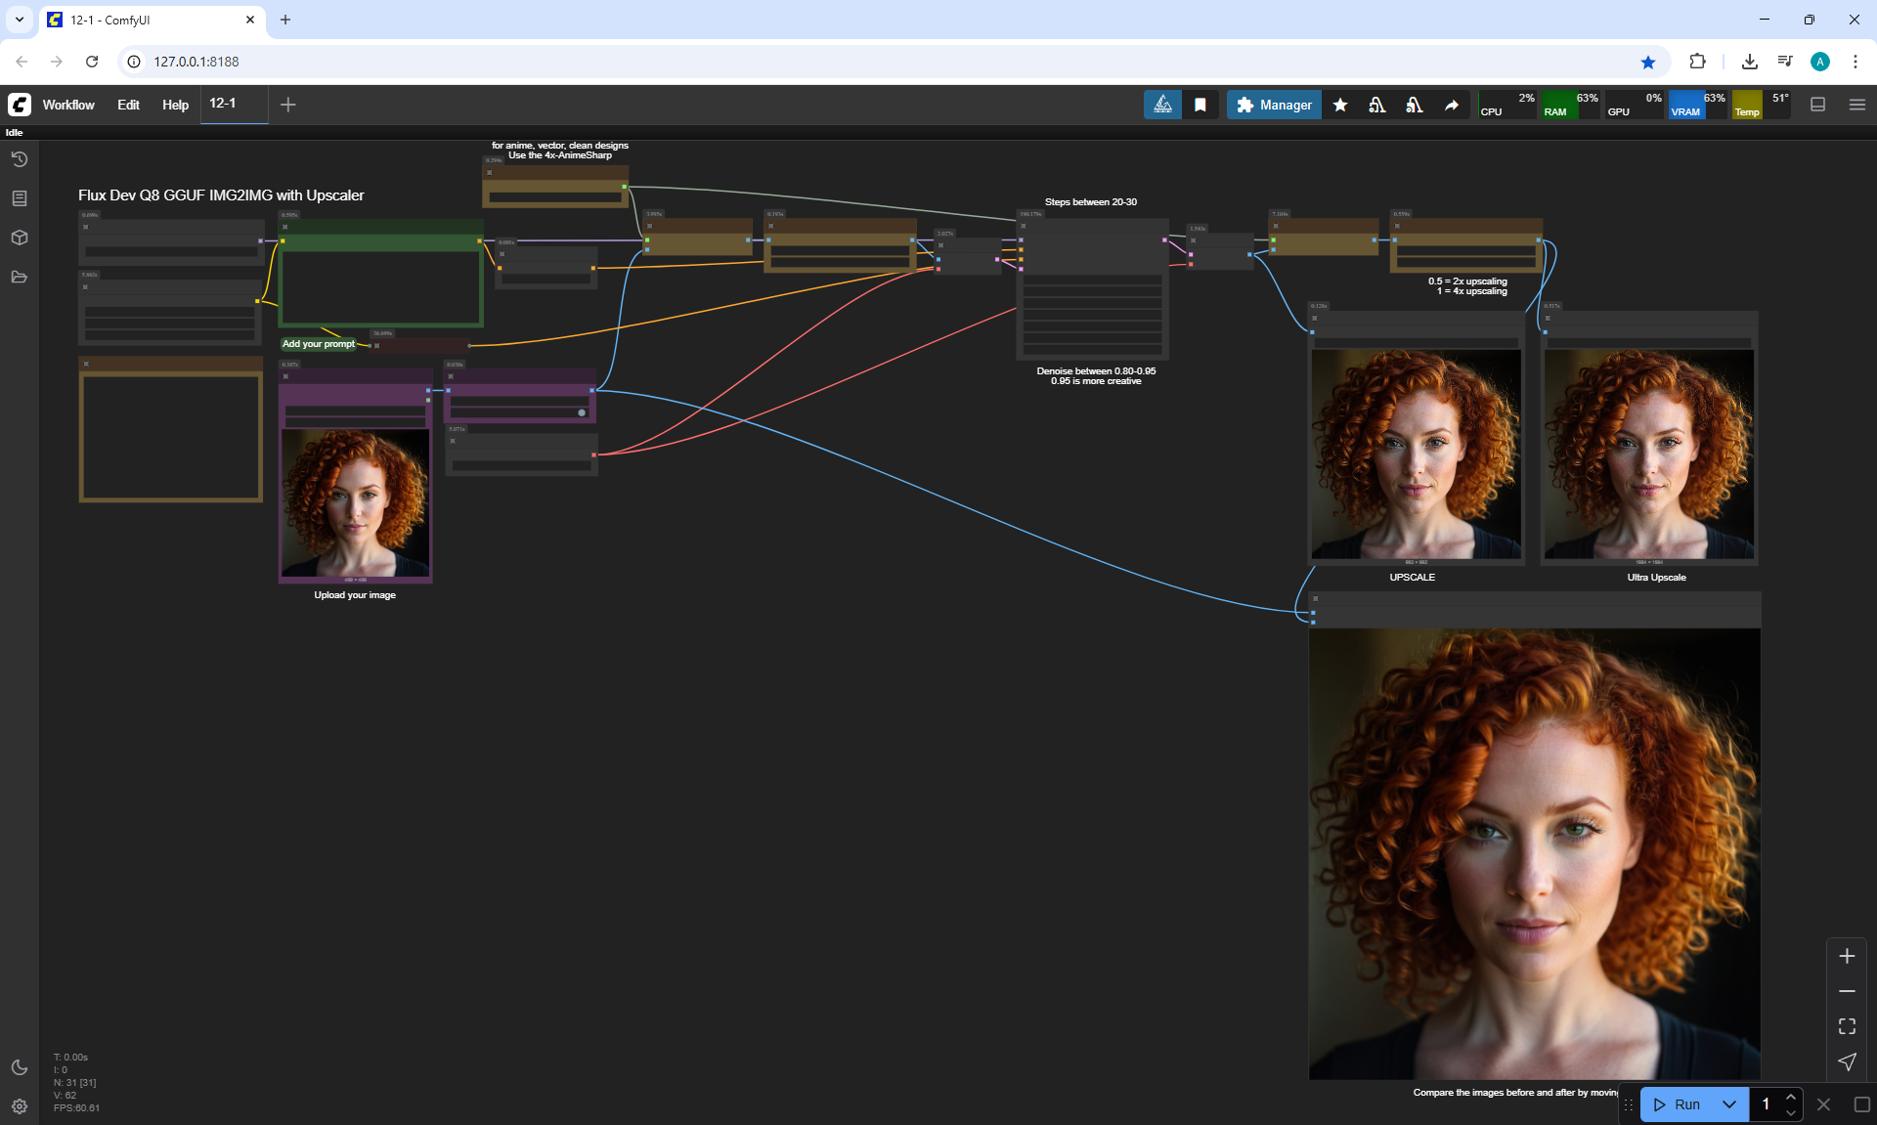The image size is (1877, 1125).
Task: Open the Workflow menu
Action: click(68, 105)
